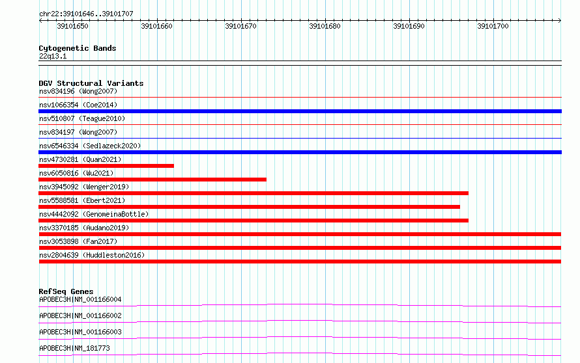580x363 pixels.
Task: Click the nsv4730281 (Quan2021) label
Action: click(80, 159)
